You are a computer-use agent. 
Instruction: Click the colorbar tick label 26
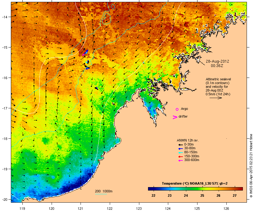[x=218, y=195]
